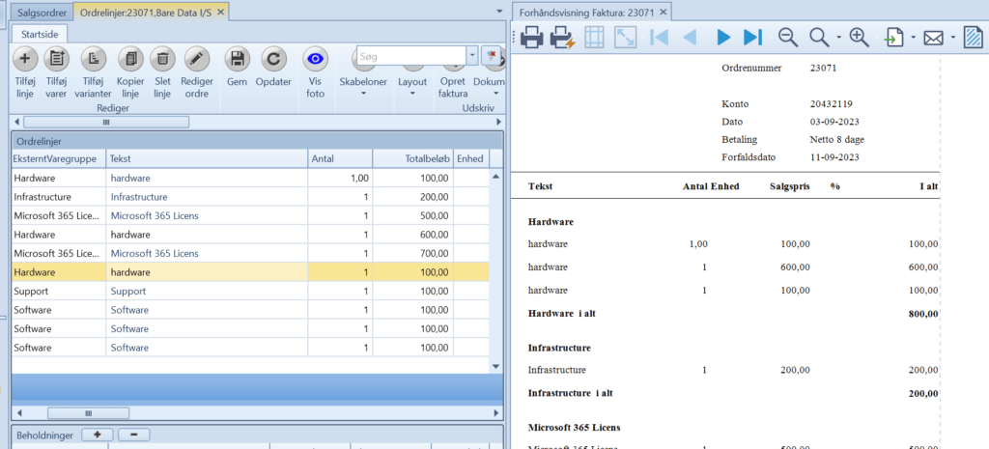Toggle Vis foto eye icon
989x449 pixels.
[315, 59]
